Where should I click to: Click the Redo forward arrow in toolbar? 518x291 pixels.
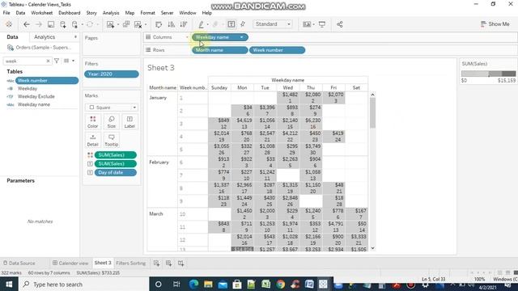click(39, 24)
